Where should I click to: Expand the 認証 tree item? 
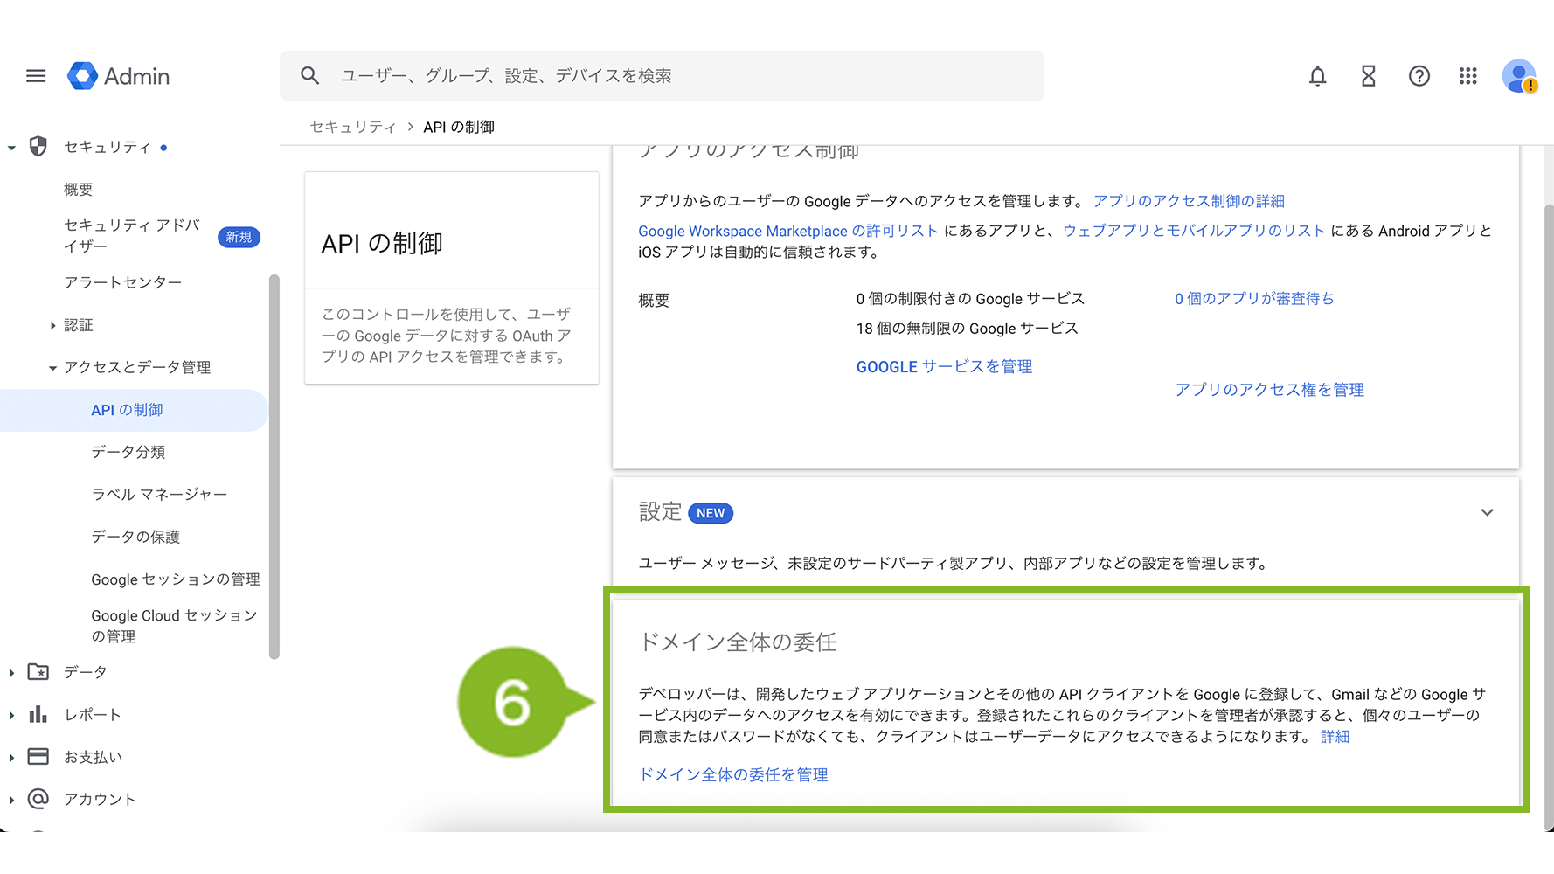point(53,325)
